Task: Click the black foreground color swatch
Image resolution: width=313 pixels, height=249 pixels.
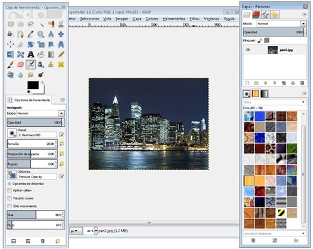Action: 33,85
